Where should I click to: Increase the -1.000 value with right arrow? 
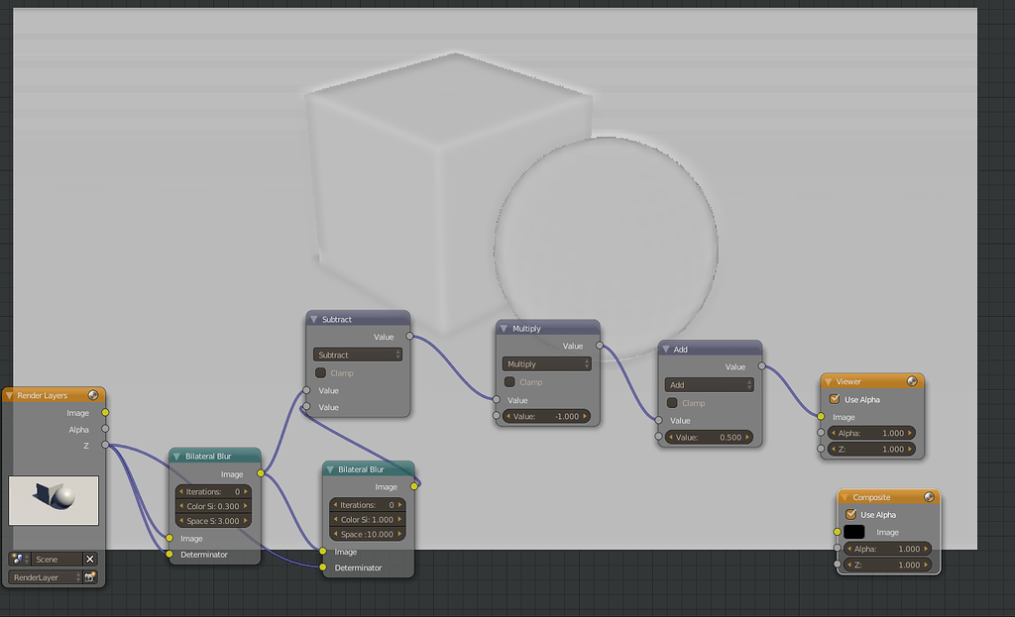coord(585,417)
